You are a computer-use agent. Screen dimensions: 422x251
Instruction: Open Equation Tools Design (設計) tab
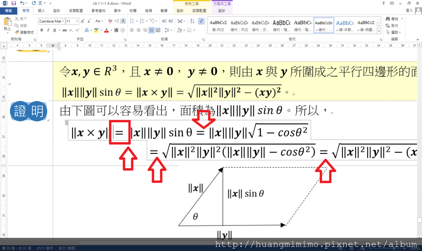pos(222,11)
